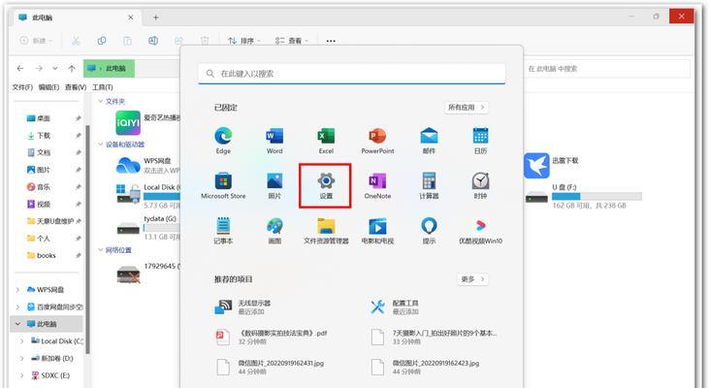The height and width of the screenshot is (388, 709).
Task: Open Edge from pinned apps
Action: [223, 141]
